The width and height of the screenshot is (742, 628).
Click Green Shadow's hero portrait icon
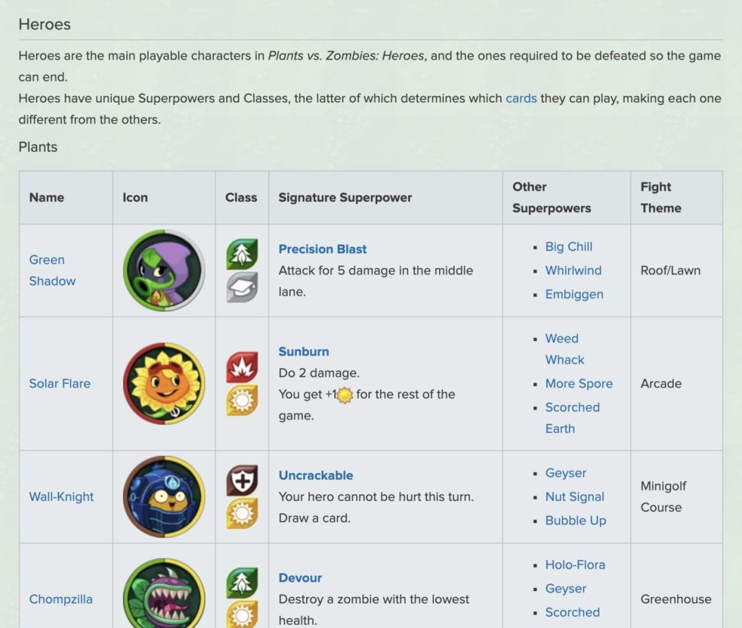coord(164,270)
